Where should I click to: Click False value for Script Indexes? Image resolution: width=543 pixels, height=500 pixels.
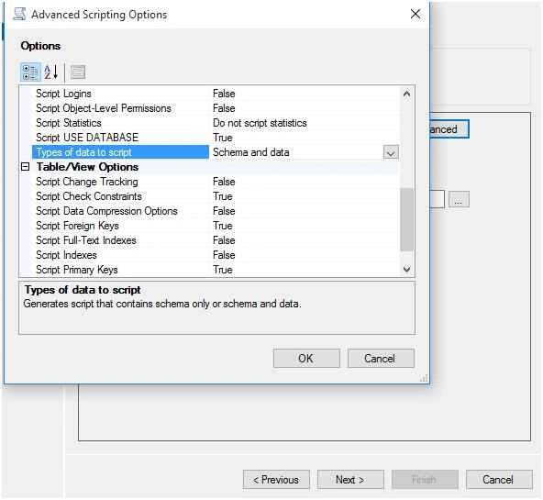click(224, 255)
